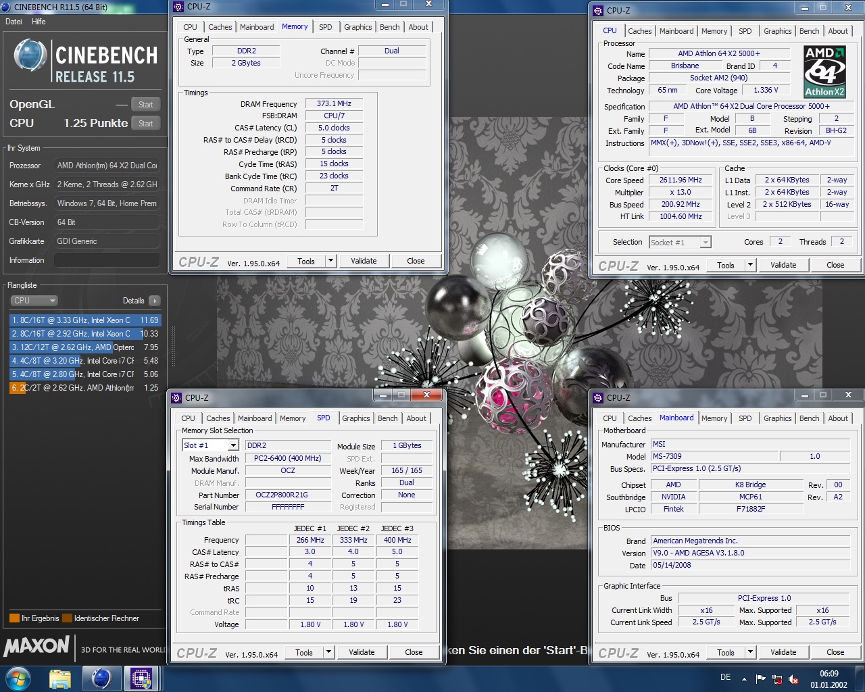Open the Socket #1 selection dropdown
This screenshot has height=692, width=865.
pos(680,242)
